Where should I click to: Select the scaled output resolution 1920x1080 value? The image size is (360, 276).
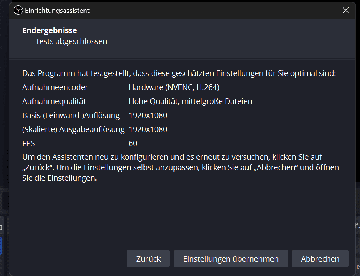[148, 129]
